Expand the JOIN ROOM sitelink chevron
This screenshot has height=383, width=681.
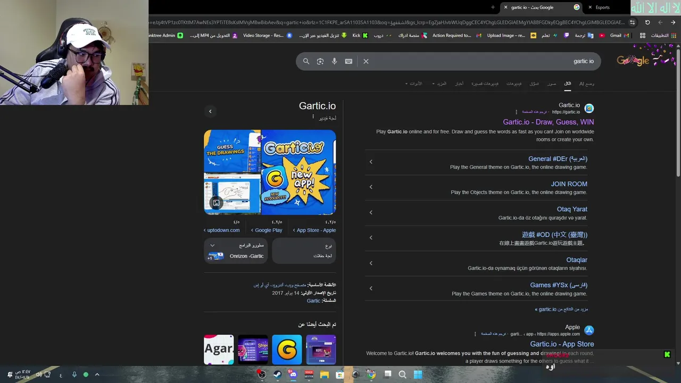(x=371, y=187)
